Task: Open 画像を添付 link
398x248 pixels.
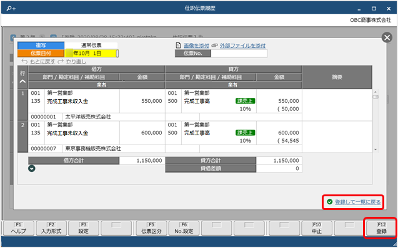Action: (x=196, y=45)
